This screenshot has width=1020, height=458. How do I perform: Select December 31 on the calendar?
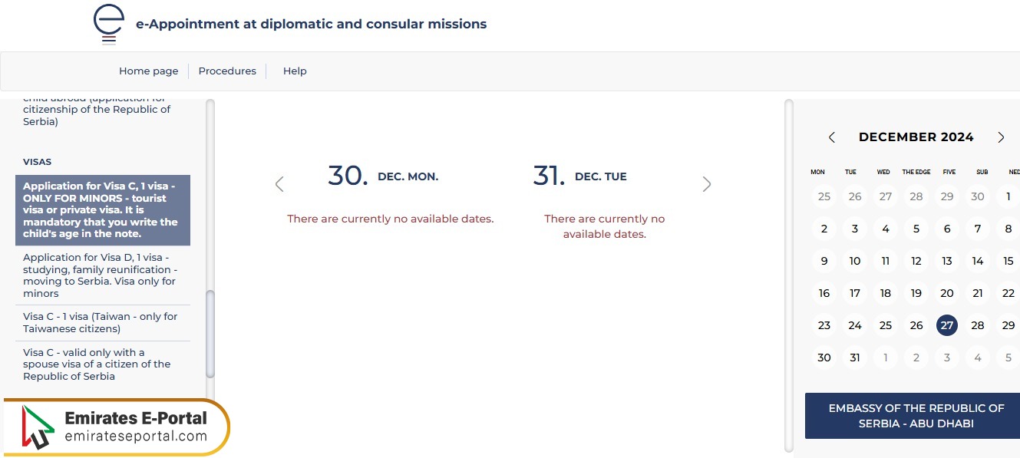[x=854, y=358]
